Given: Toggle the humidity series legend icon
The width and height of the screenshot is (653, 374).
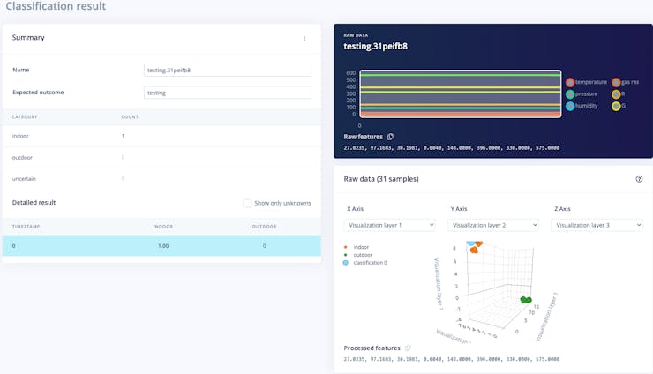Looking at the screenshot, I should coord(570,106).
